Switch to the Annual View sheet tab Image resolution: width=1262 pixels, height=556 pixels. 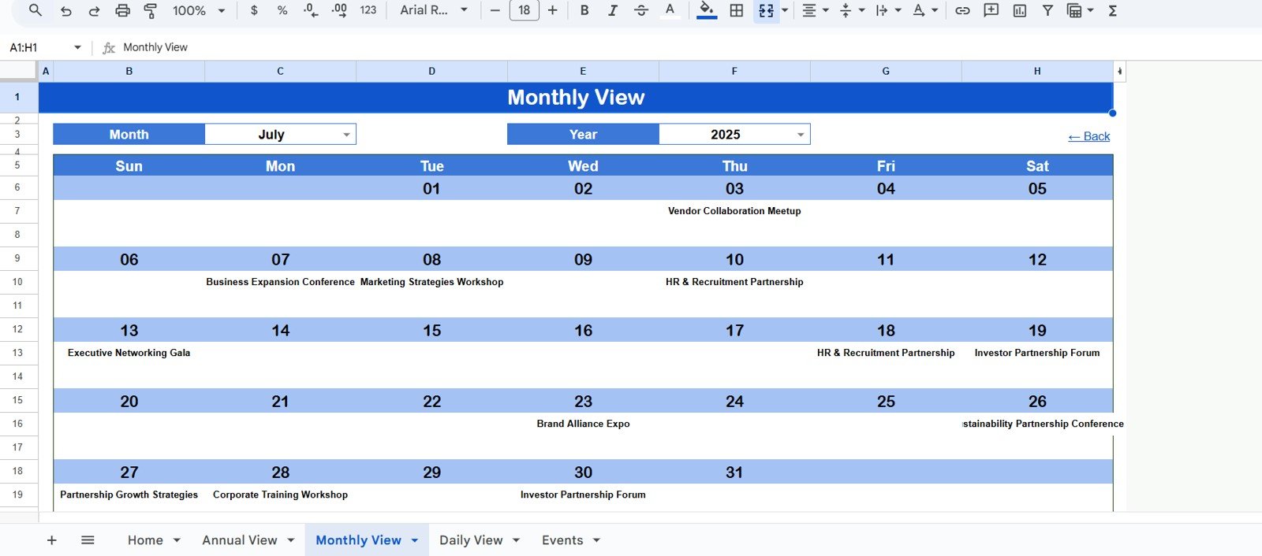coord(240,540)
